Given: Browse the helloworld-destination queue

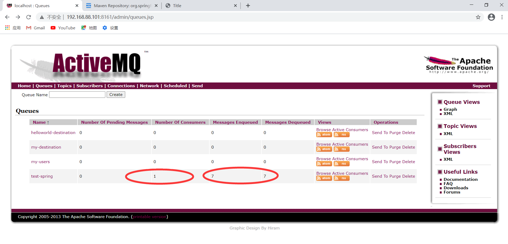Looking at the screenshot, I should [323, 130].
